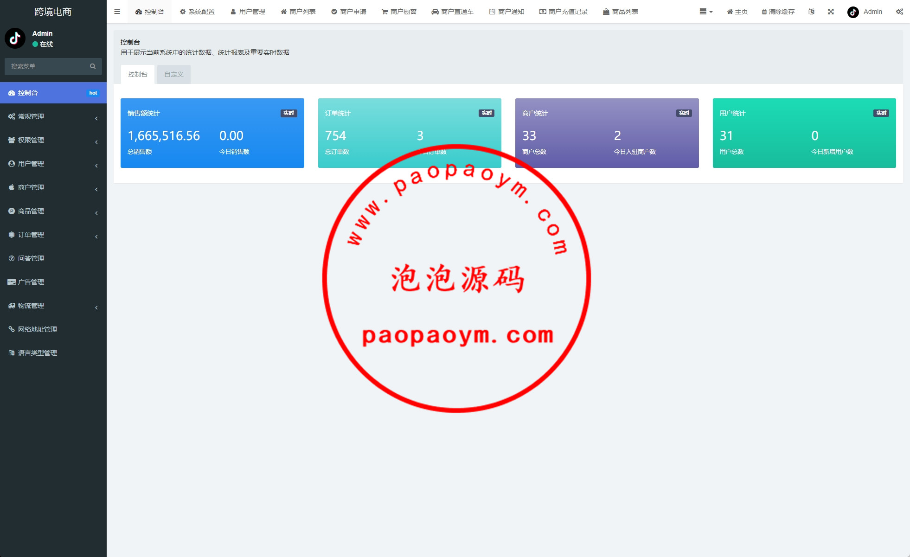The image size is (910, 557).
Task: Open the 商户申请 top tab
Action: 349,12
